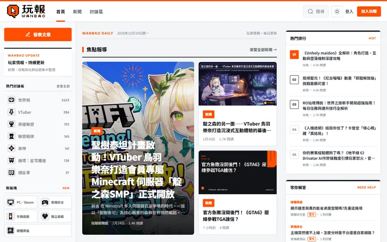Click 2623 count beside 世界頻

pos(65,100)
